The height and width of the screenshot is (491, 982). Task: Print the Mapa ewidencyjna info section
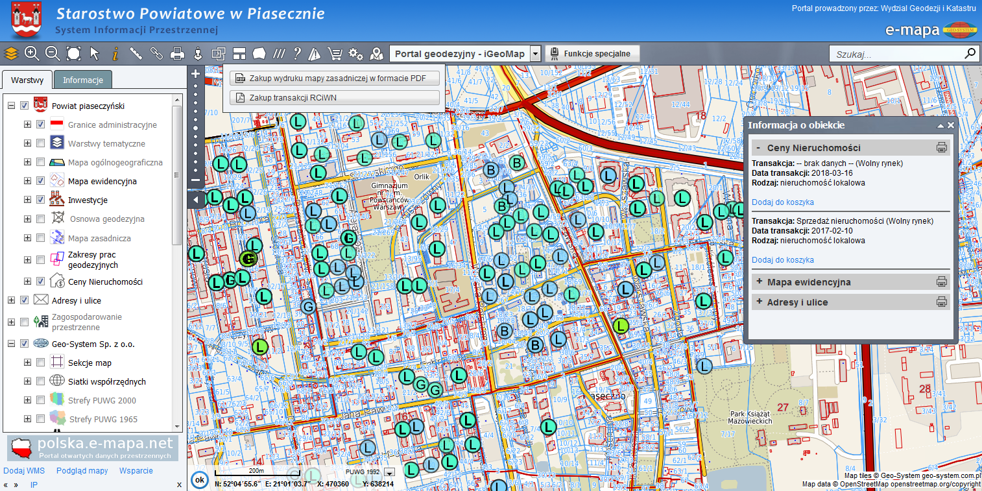(x=942, y=281)
